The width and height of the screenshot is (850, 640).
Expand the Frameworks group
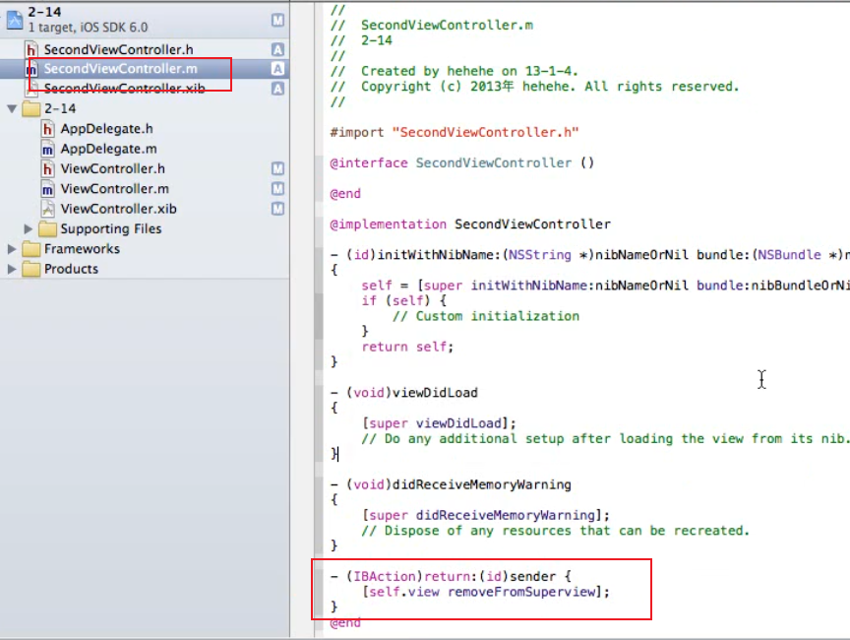click(x=12, y=249)
